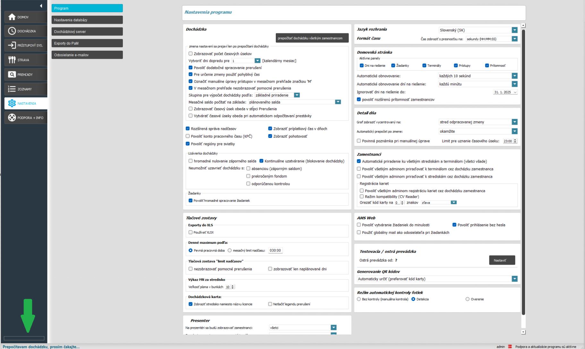This screenshot has width=585, height=349.
Task: Switch to Exporty do PaM tab
Action: pos(87,43)
